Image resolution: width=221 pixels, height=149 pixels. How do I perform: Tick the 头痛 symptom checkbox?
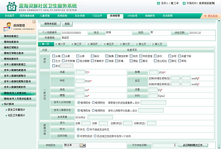[x=53, y=56]
